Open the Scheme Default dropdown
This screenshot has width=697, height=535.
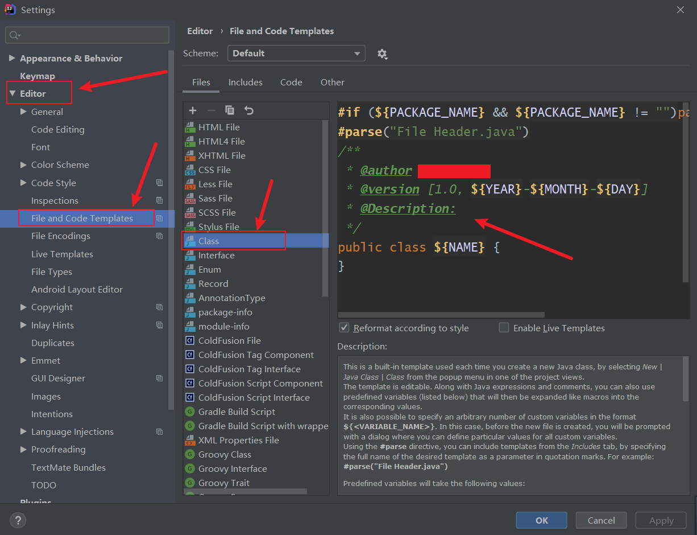pyautogui.click(x=296, y=53)
